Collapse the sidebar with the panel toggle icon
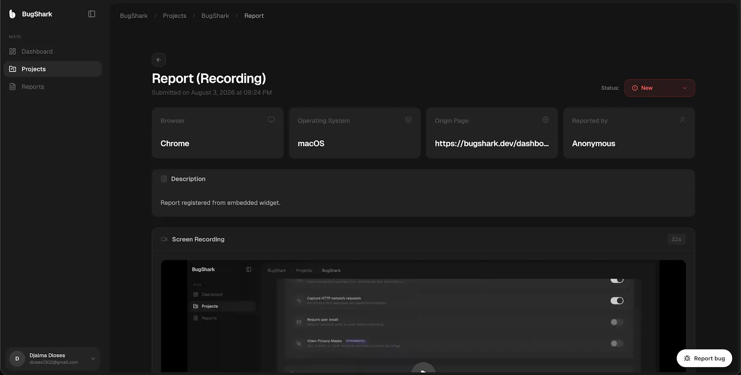 pos(92,14)
